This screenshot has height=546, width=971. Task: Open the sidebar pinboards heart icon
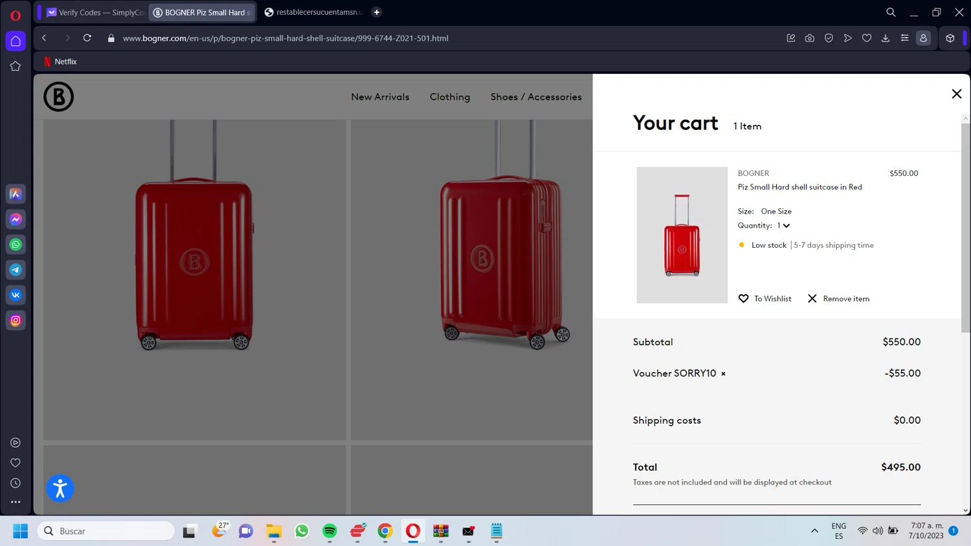point(16,463)
